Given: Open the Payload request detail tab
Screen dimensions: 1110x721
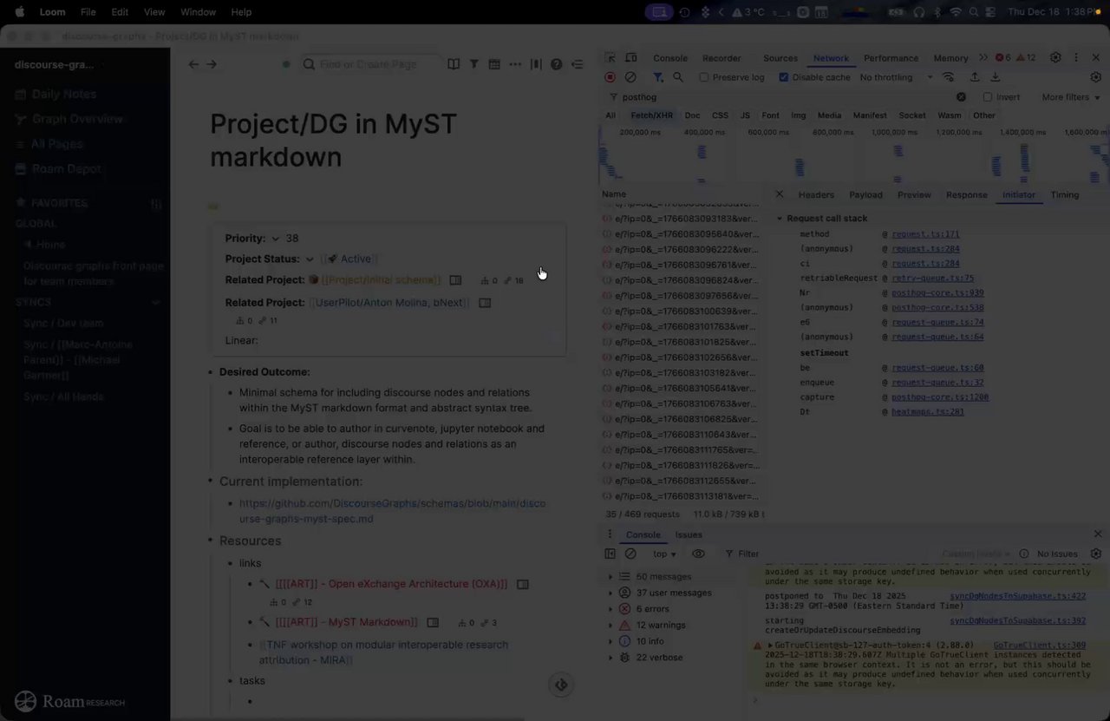Looking at the screenshot, I should (x=865, y=194).
